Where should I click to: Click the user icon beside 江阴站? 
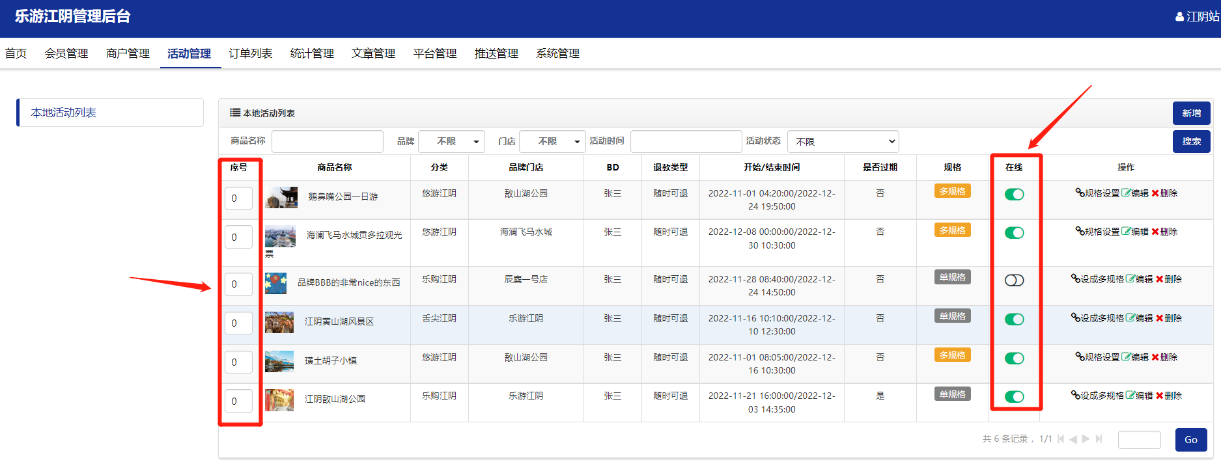click(x=1179, y=17)
